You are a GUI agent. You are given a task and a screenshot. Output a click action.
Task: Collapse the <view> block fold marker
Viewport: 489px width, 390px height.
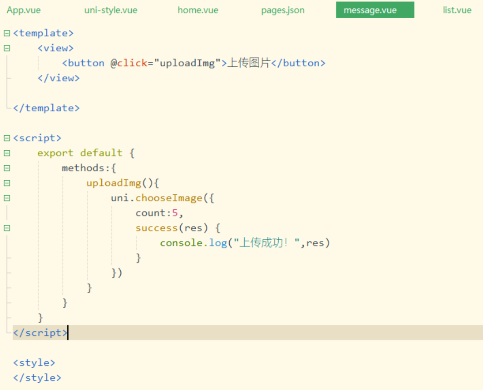click(7, 48)
